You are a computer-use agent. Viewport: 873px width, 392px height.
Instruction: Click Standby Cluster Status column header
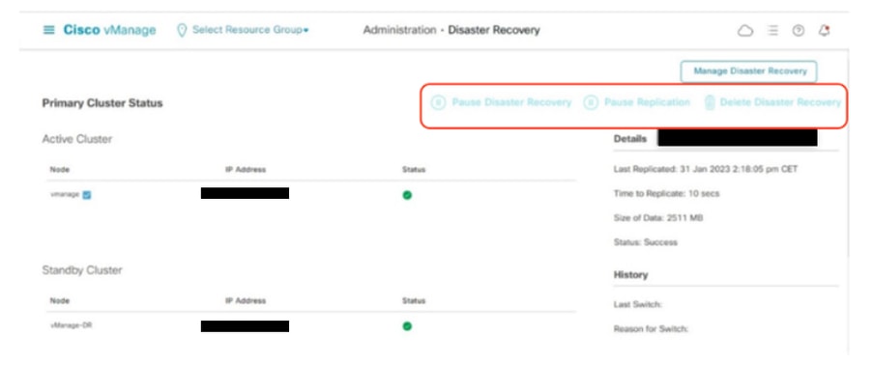[x=414, y=301]
